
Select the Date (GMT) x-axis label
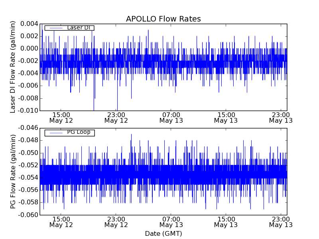[x=163, y=233]
